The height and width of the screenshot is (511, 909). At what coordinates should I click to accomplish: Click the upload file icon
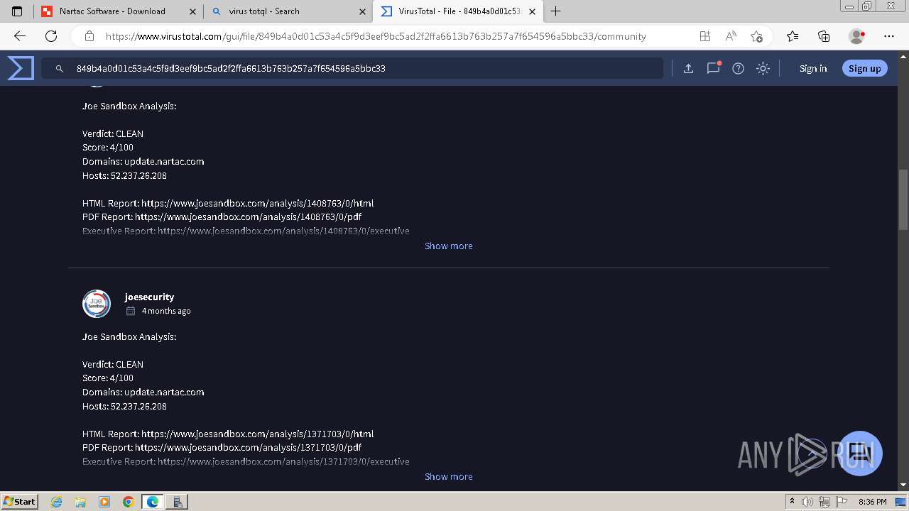pos(688,68)
